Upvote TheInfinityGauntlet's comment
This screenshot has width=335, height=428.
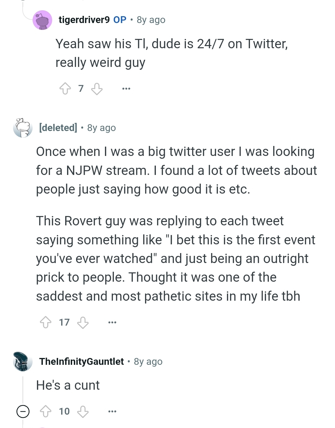click(46, 411)
